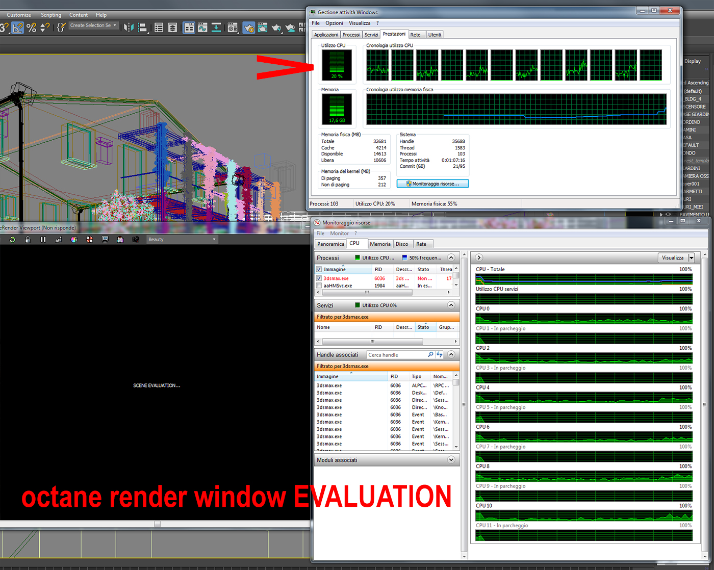Toggle the Octane viewport lock icon
The width and height of the screenshot is (714, 570).
[x=28, y=240]
